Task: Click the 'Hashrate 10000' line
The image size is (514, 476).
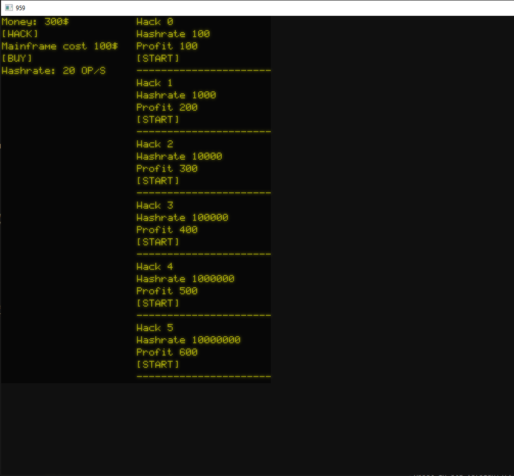Action: (179, 156)
